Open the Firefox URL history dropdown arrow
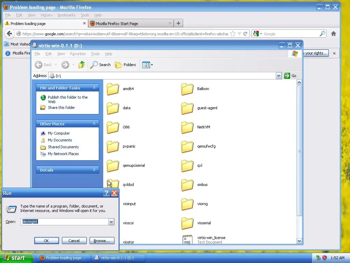This screenshot has height=263, width=350. point(239,34)
